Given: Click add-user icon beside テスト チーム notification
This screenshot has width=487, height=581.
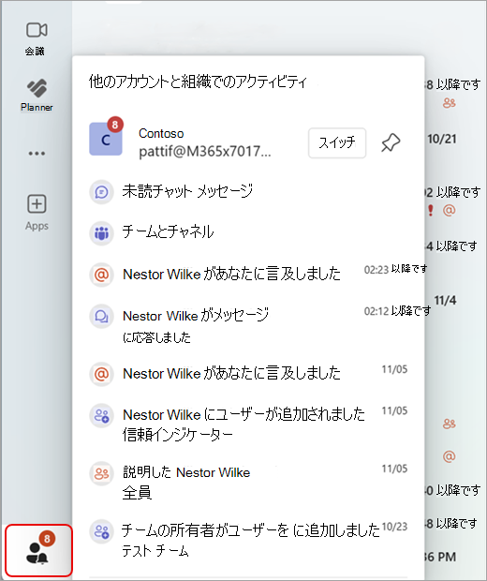Looking at the screenshot, I should pyautogui.click(x=101, y=531).
